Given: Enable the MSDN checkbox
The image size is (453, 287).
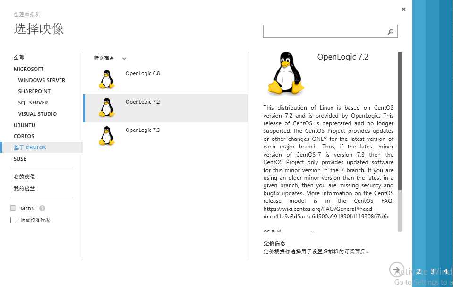Looking at the screenshot, I should point(13,208).
